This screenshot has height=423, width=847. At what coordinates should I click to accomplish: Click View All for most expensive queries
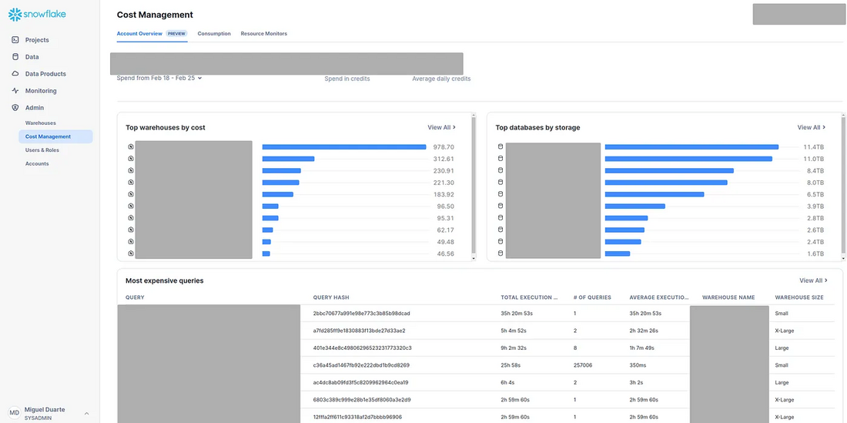tap(813, 280)
